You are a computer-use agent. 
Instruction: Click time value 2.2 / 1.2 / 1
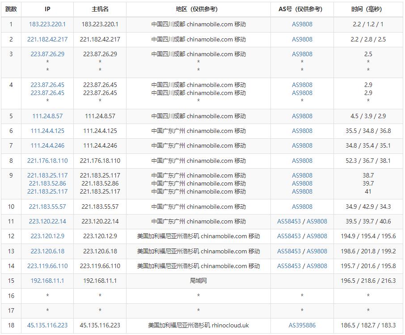tap(368, 24)
